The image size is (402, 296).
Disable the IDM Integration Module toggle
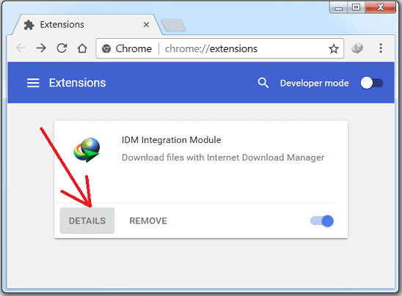(x=322, y=221)
